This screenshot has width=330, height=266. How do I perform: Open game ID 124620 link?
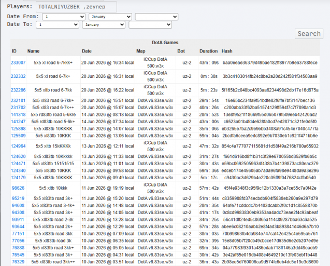(x=18, y=157)
